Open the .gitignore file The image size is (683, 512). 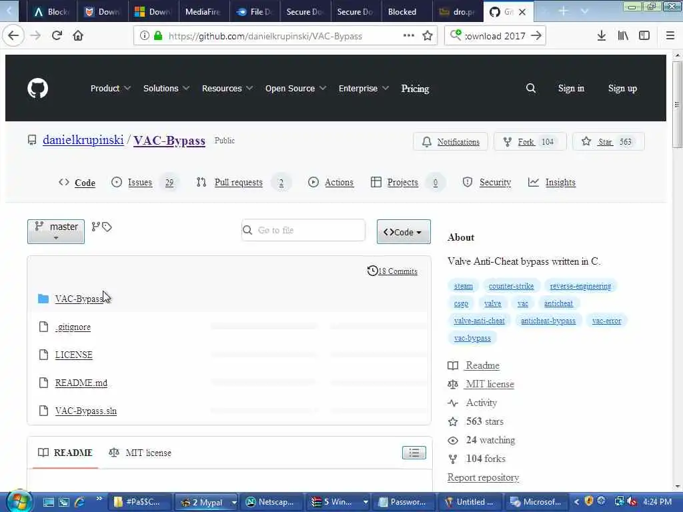click(73, 327)
